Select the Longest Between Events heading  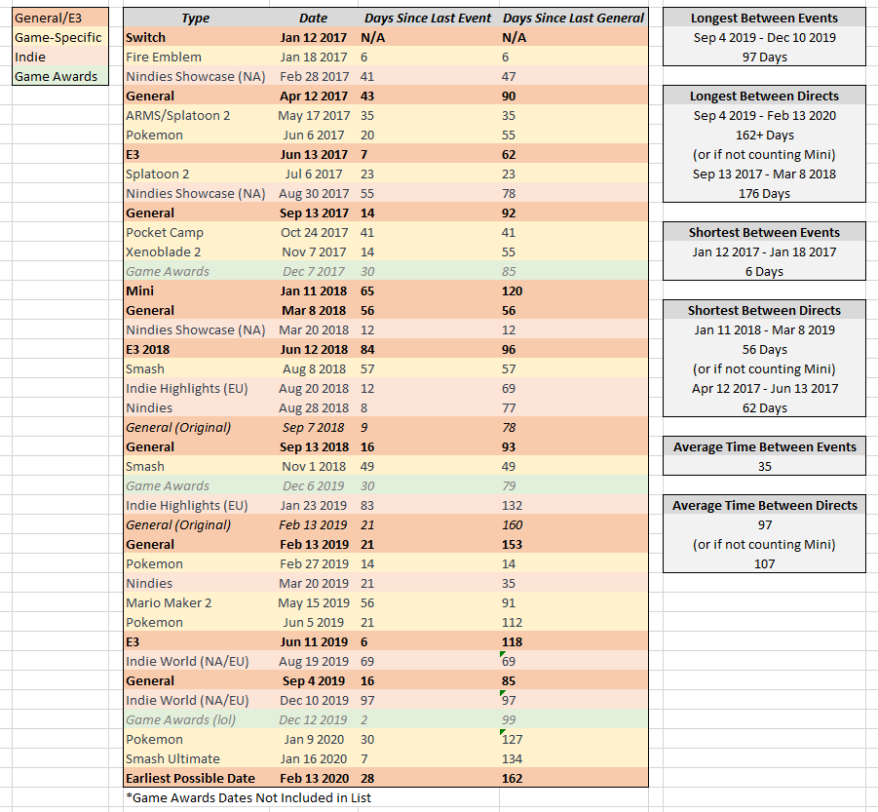tap(764, 18)
